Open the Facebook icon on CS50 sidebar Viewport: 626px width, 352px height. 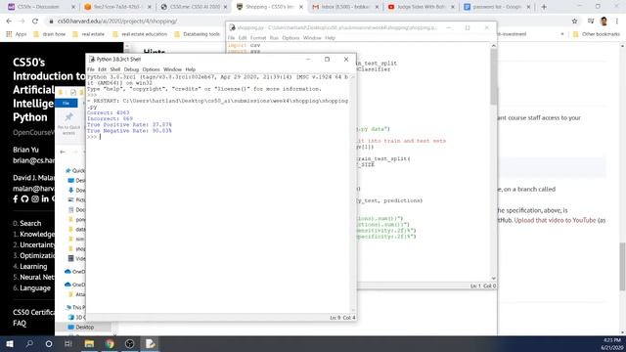tap(16, 198)
